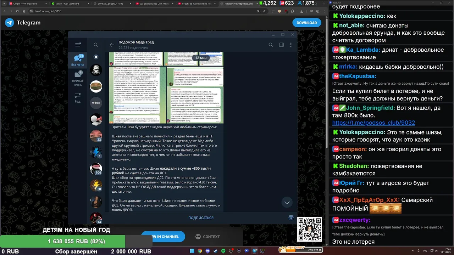Search inside the channel with the magnifier

click(x=271, y=45)
